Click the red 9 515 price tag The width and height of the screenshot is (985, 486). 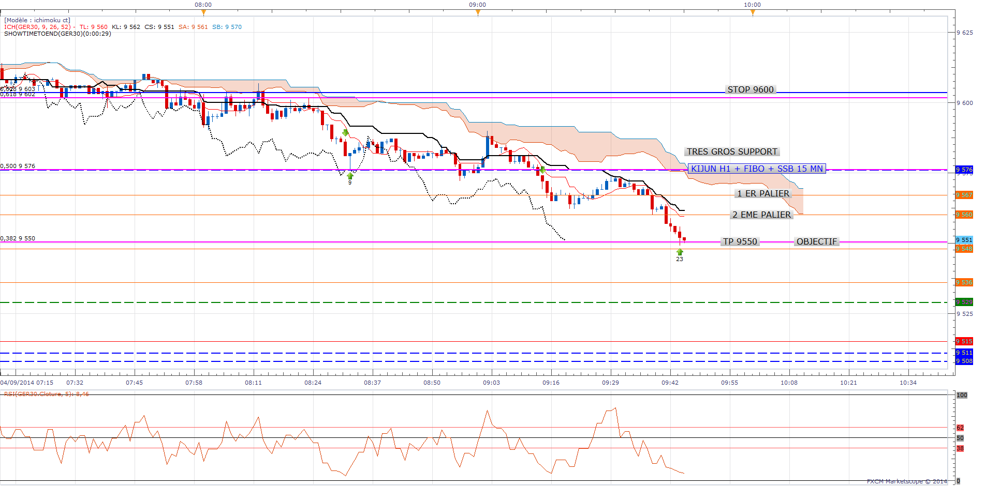point(964,341)
